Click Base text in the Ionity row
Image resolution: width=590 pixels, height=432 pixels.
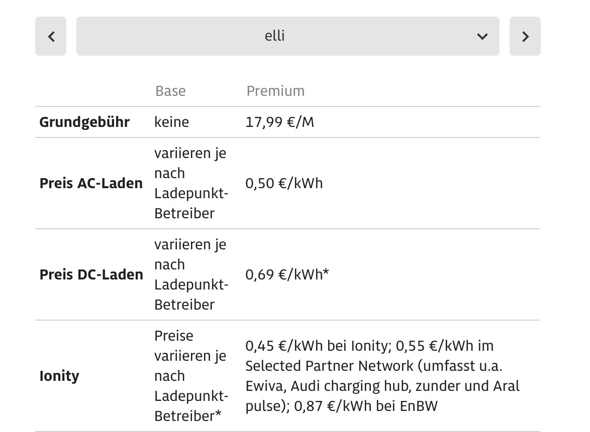191,376
